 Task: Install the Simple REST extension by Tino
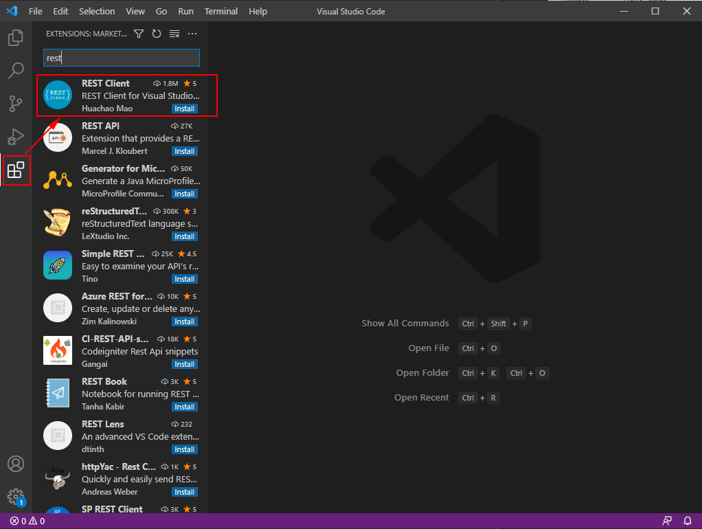(185, 279)
